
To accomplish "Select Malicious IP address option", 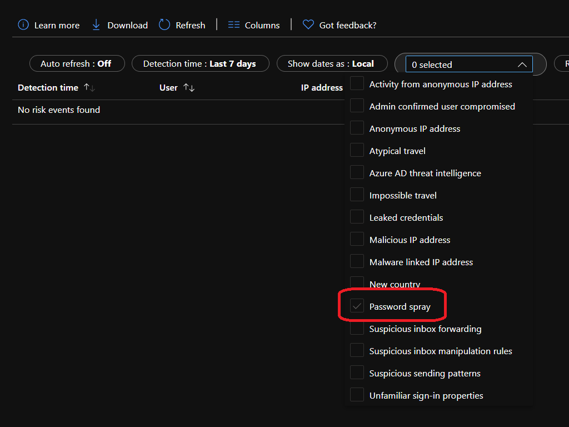I will (x=410, y=240).
